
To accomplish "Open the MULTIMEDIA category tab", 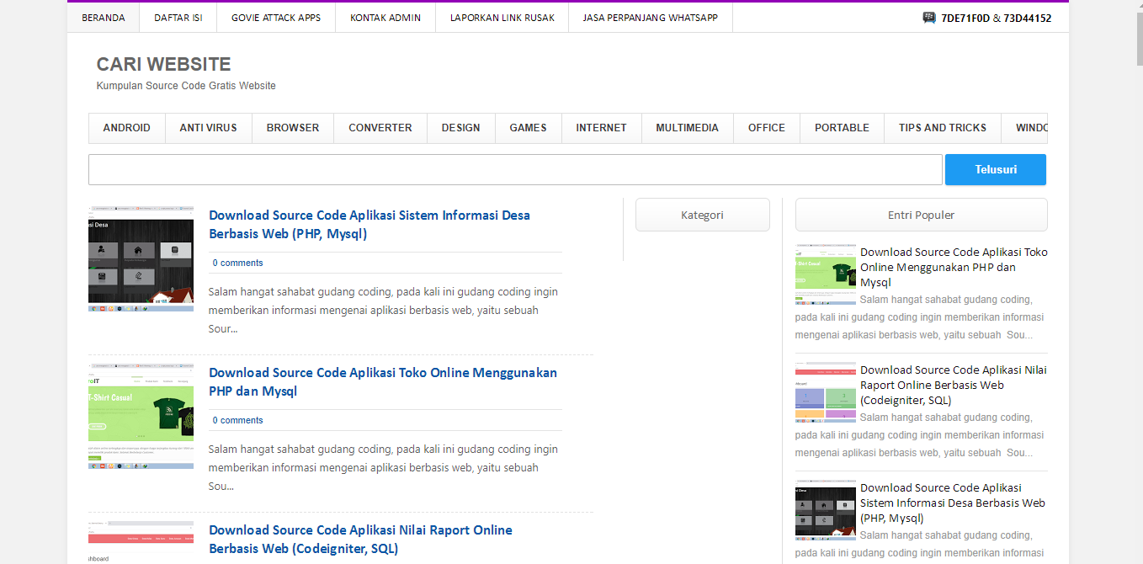I will click(688, 128).
